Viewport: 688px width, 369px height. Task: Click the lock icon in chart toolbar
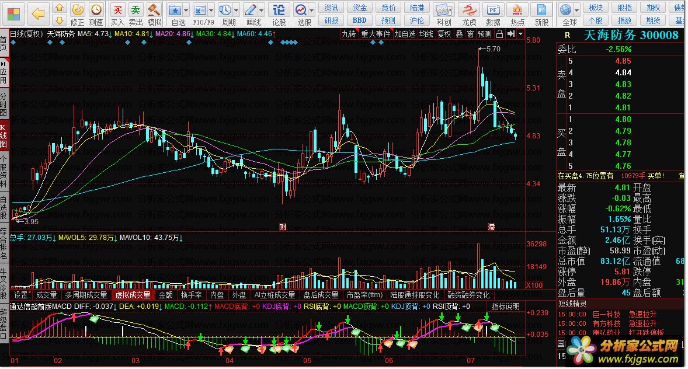pos(499,34)
